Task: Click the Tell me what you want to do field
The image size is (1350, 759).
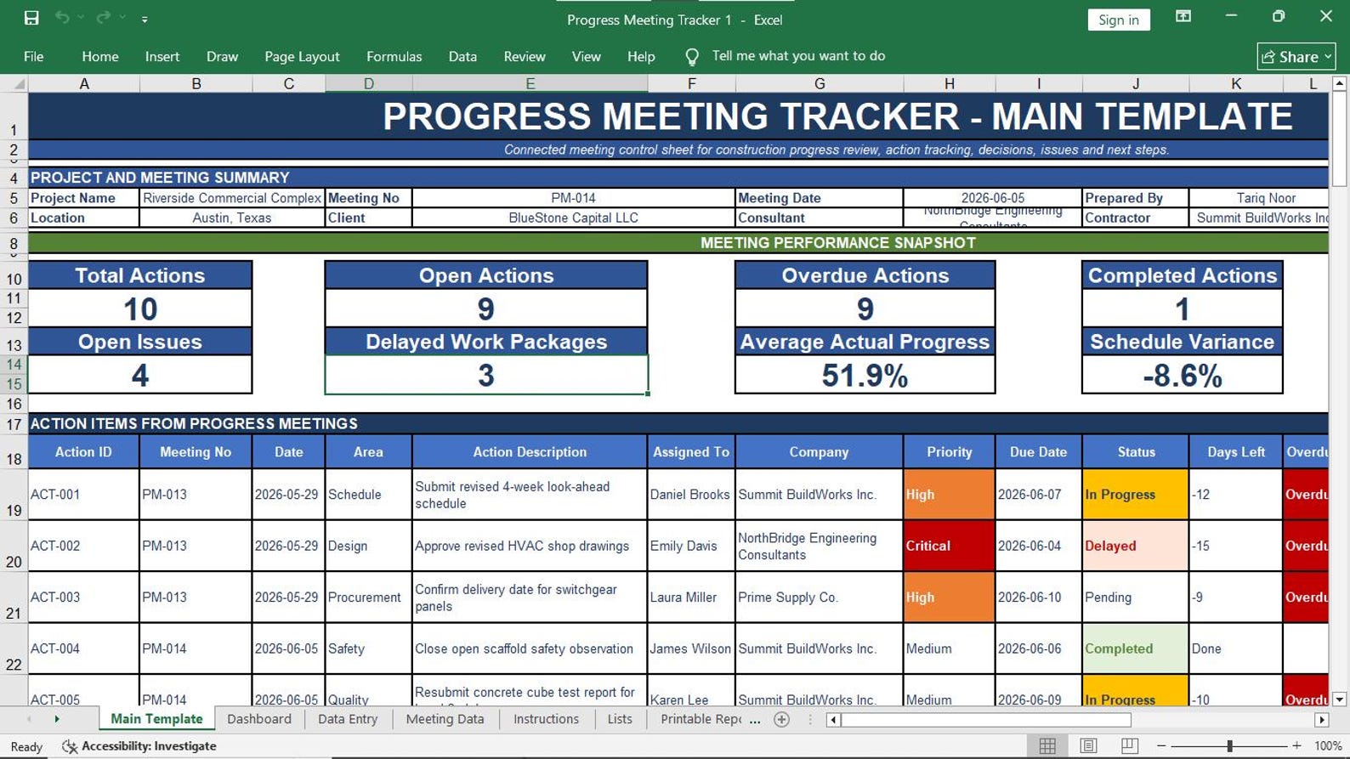Action: pos(798,56)
